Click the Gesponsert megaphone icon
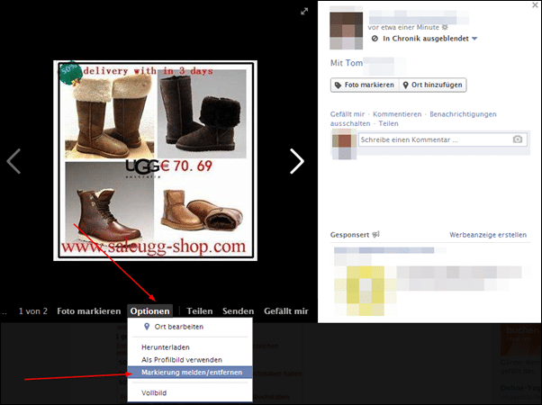The width and height of the screenshot is (542, 405). click(x=375, y=235)
